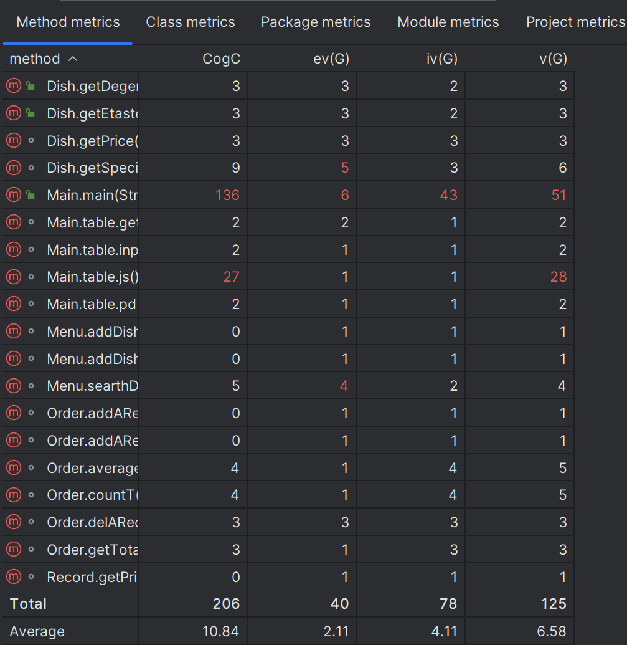This screenshot has height=645, width=627.
Task: Click CogC value 27 for Main.table.js()
Action: (232, 277)
